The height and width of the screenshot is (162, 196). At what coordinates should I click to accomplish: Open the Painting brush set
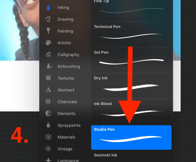(65, 31)
